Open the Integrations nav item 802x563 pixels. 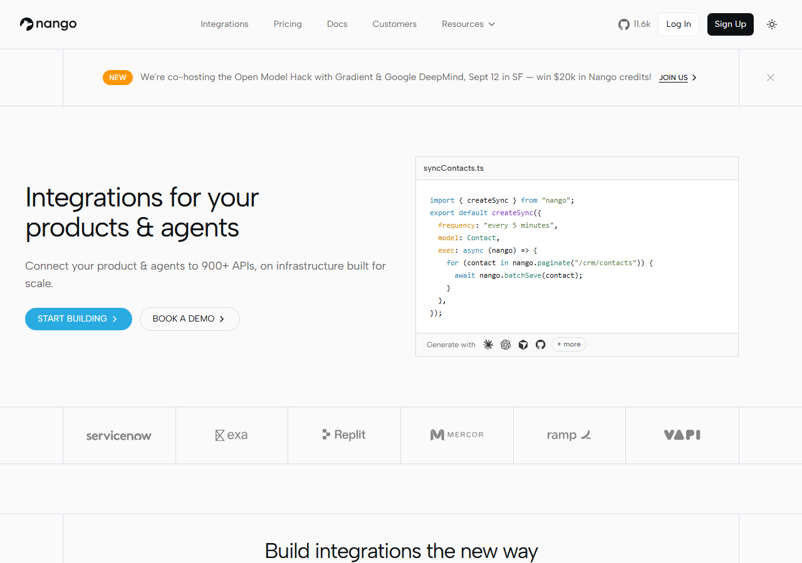click(224, 24)
